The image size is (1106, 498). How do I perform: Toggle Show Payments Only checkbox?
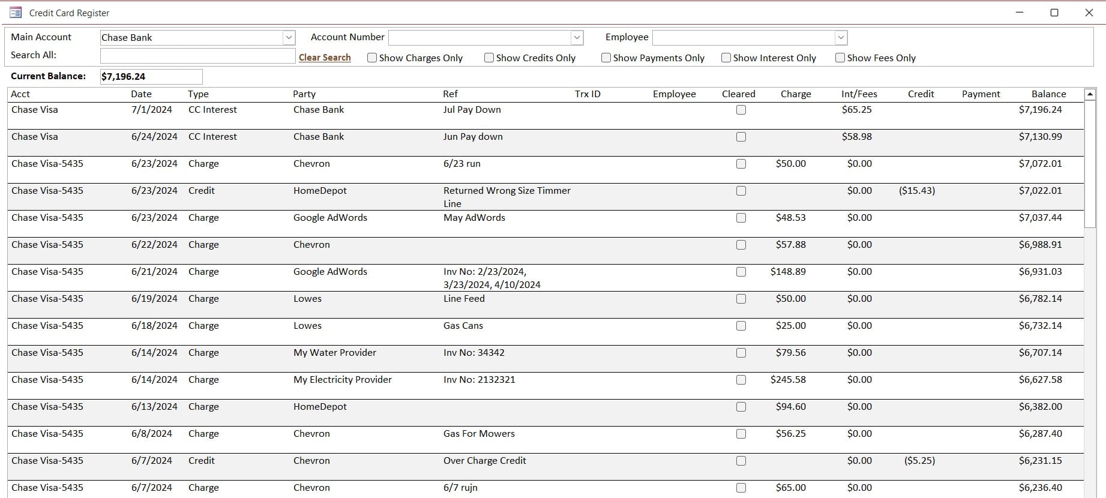point(606,58)
